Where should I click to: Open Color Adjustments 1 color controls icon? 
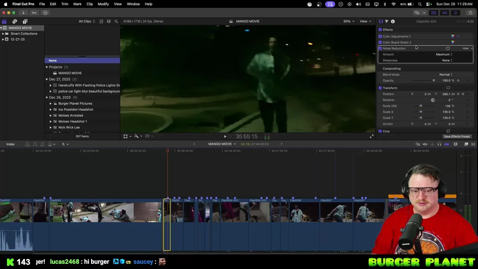pos(453,36)
